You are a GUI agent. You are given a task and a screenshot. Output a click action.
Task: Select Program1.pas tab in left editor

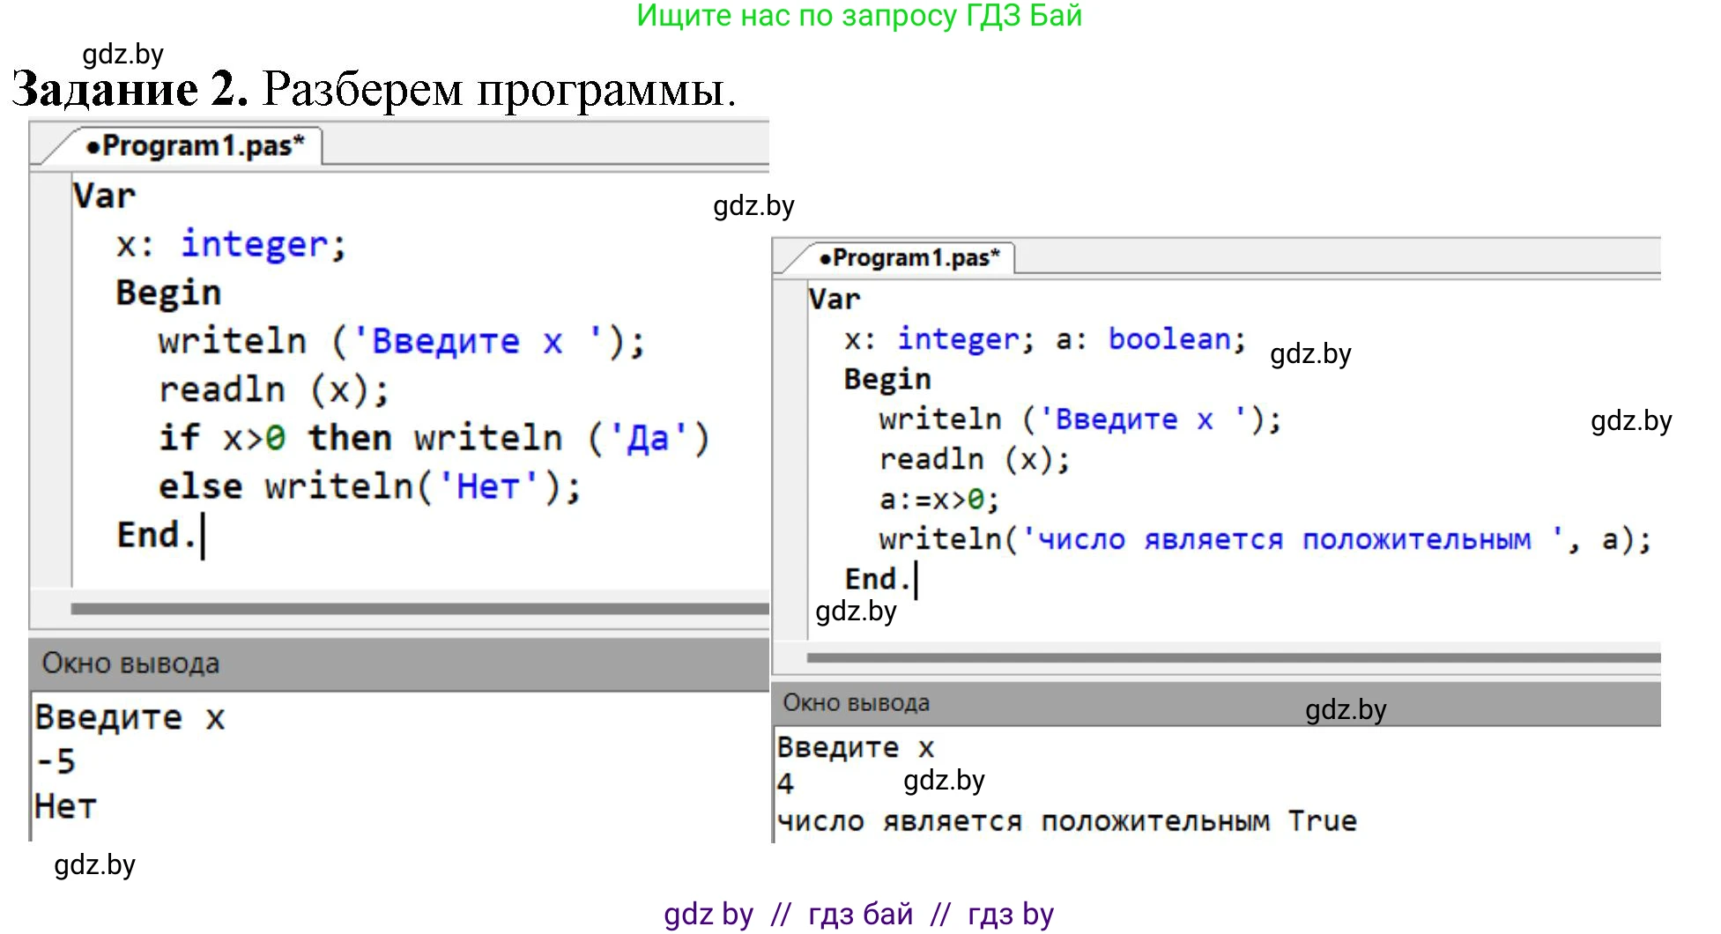pyautogui.click(x=195, y=146)
